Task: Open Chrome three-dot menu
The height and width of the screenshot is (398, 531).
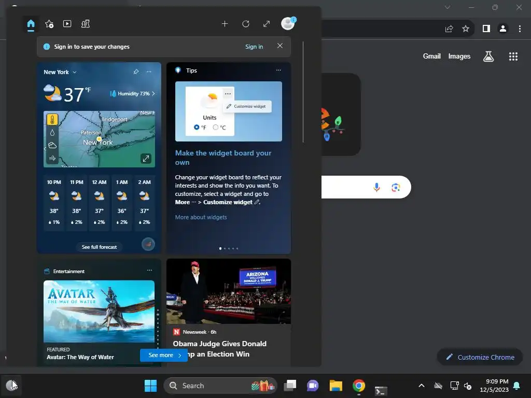Action: 520,29
